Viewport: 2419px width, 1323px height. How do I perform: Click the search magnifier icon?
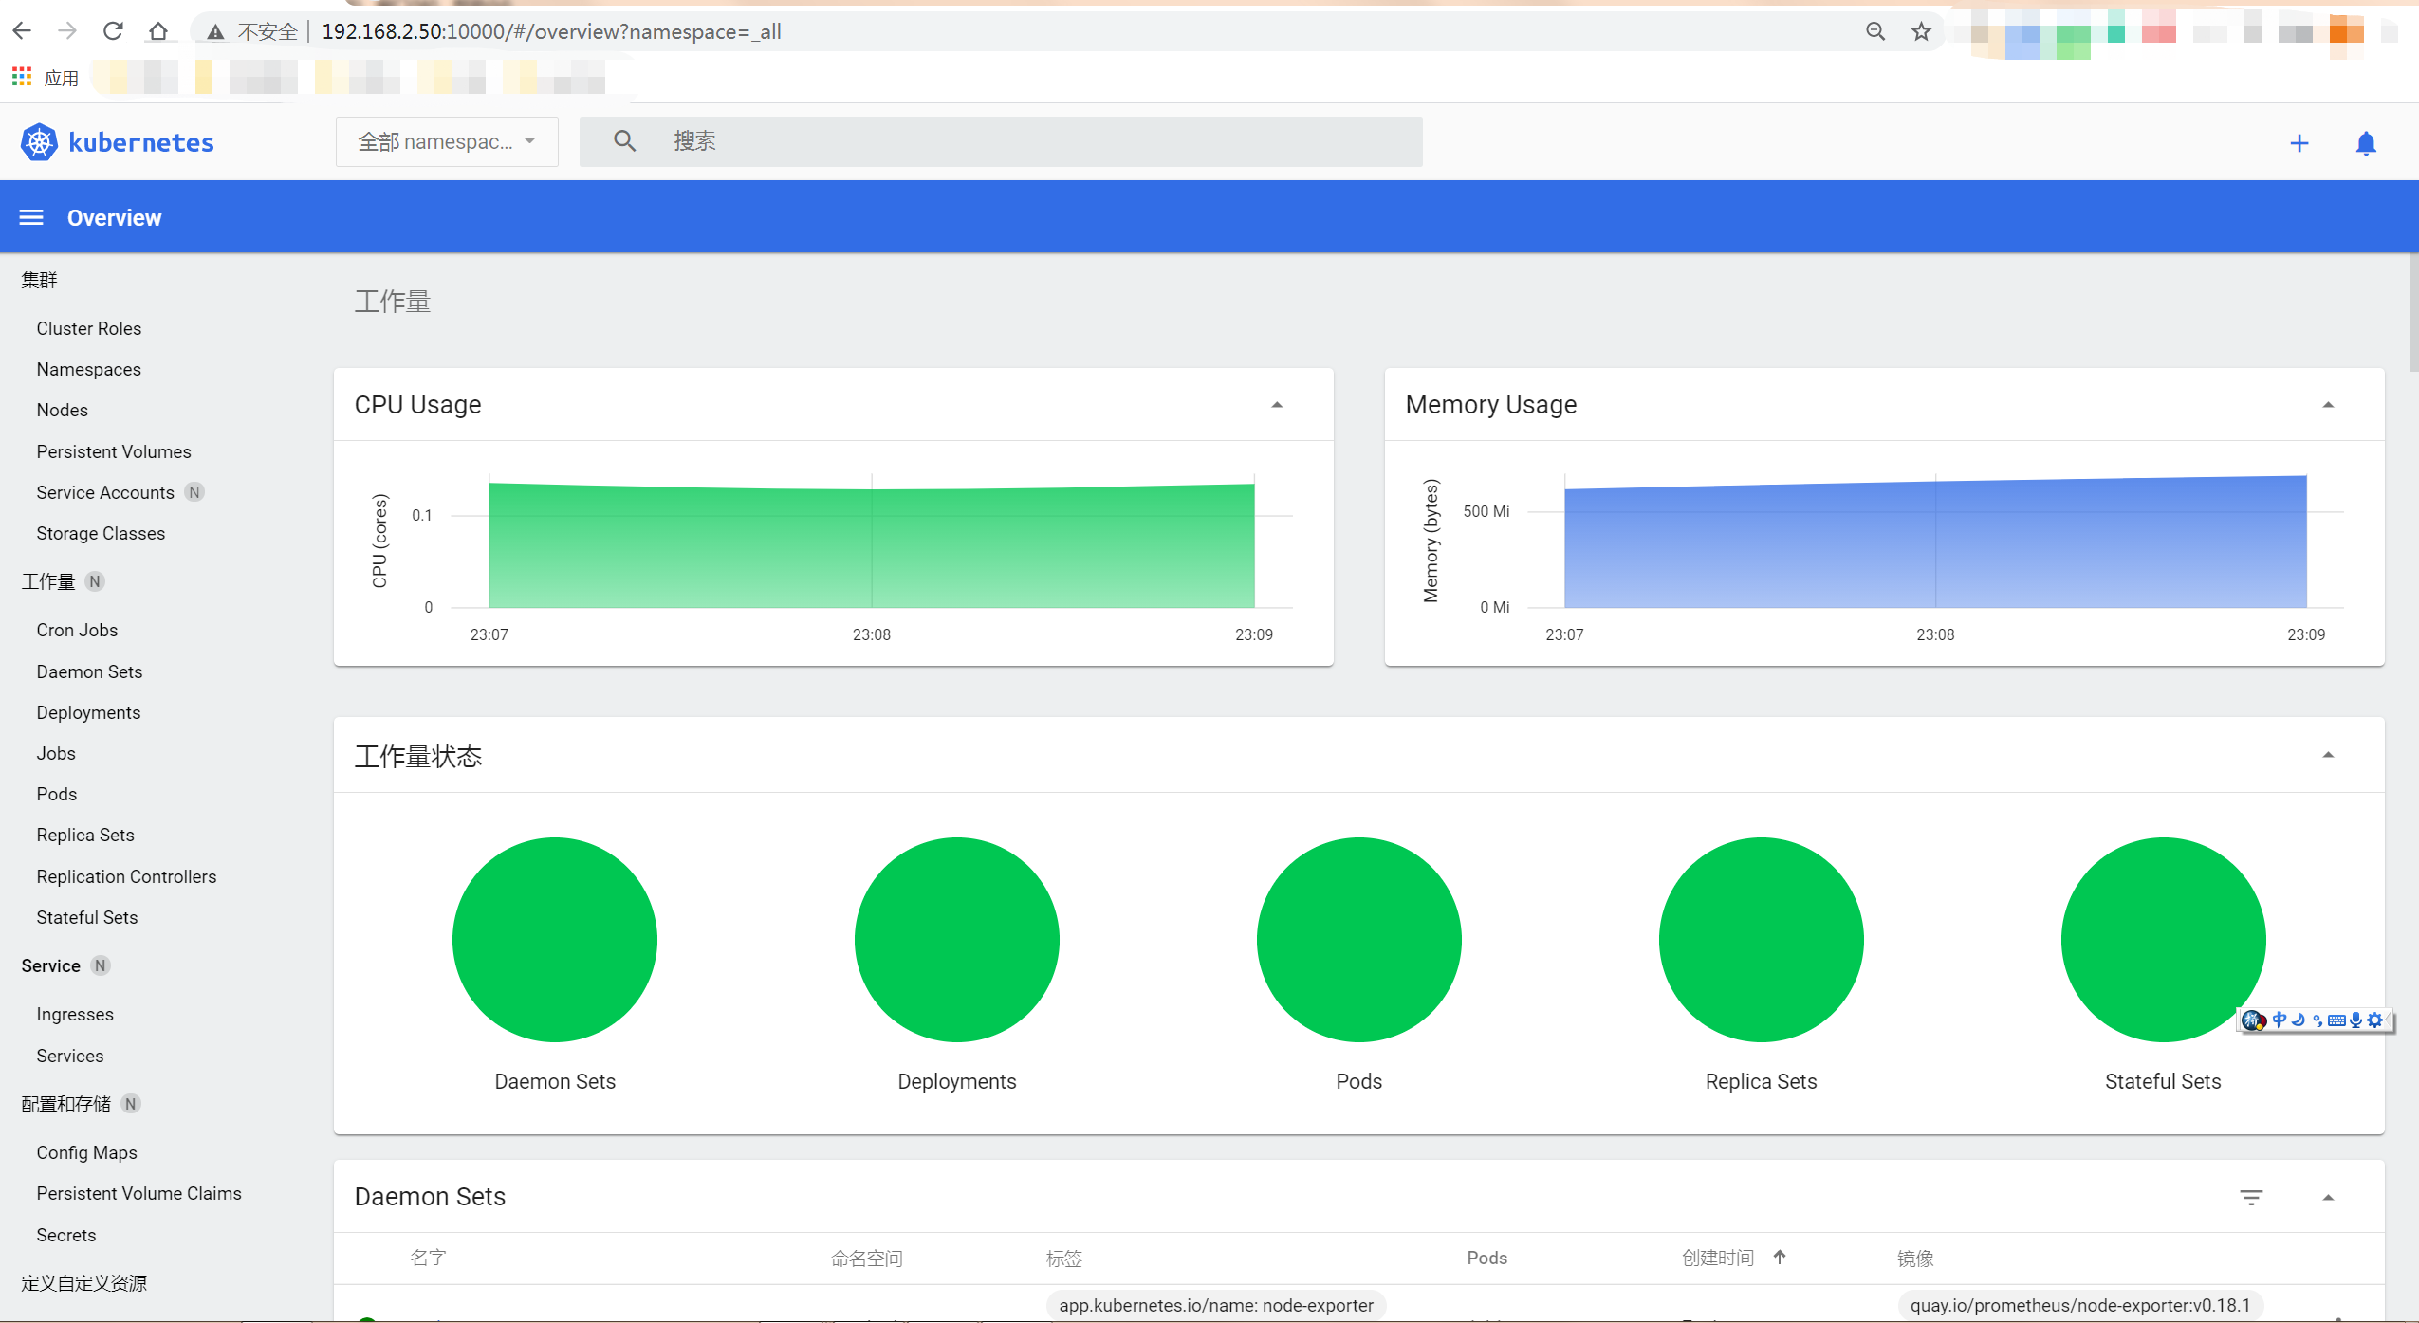[x=624, y=141]
